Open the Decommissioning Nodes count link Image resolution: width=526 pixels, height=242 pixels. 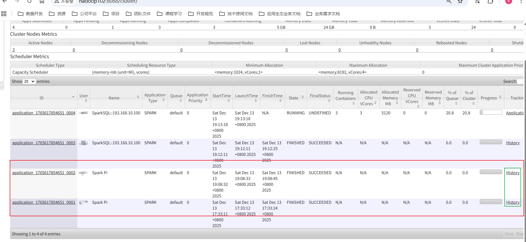(x=74, y=50)
